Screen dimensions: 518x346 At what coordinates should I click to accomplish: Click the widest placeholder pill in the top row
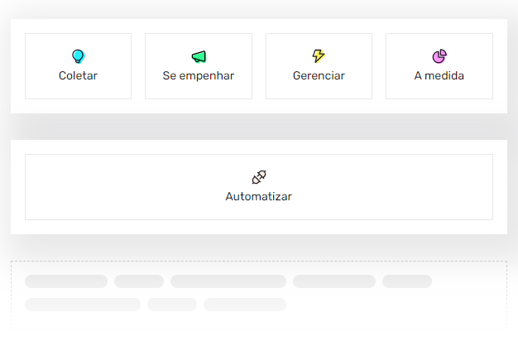click(228, 281)
